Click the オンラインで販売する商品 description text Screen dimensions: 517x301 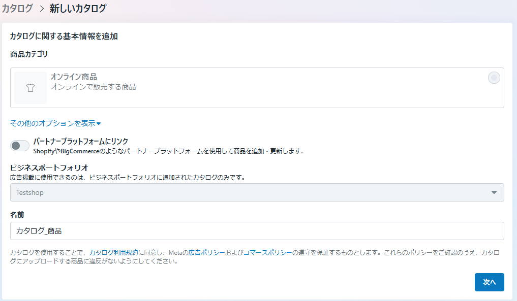(94, 87)
